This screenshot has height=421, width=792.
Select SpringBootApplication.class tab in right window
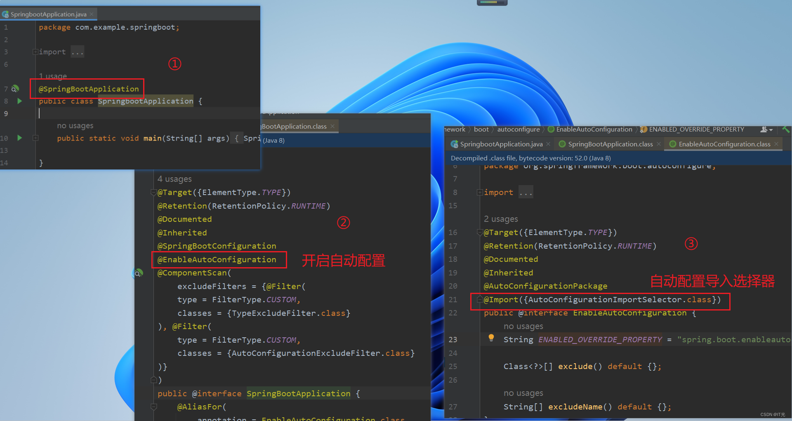point(610,144)
